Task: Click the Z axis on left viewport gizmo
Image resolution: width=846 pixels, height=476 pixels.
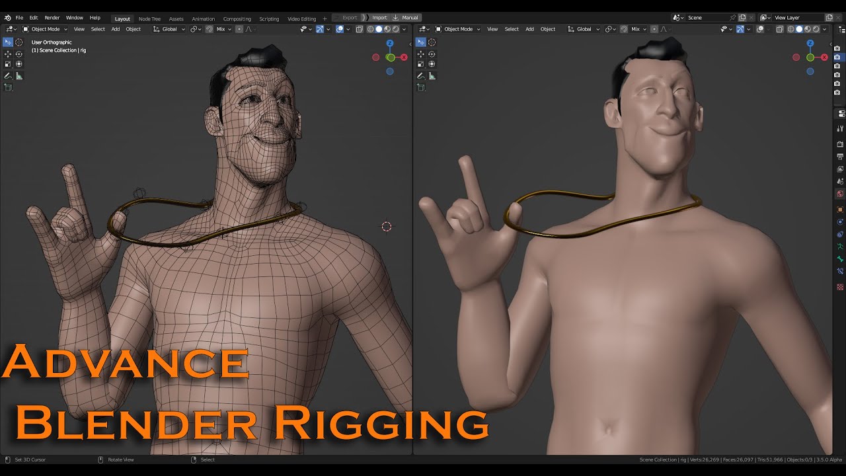Action: click(390, 43)
